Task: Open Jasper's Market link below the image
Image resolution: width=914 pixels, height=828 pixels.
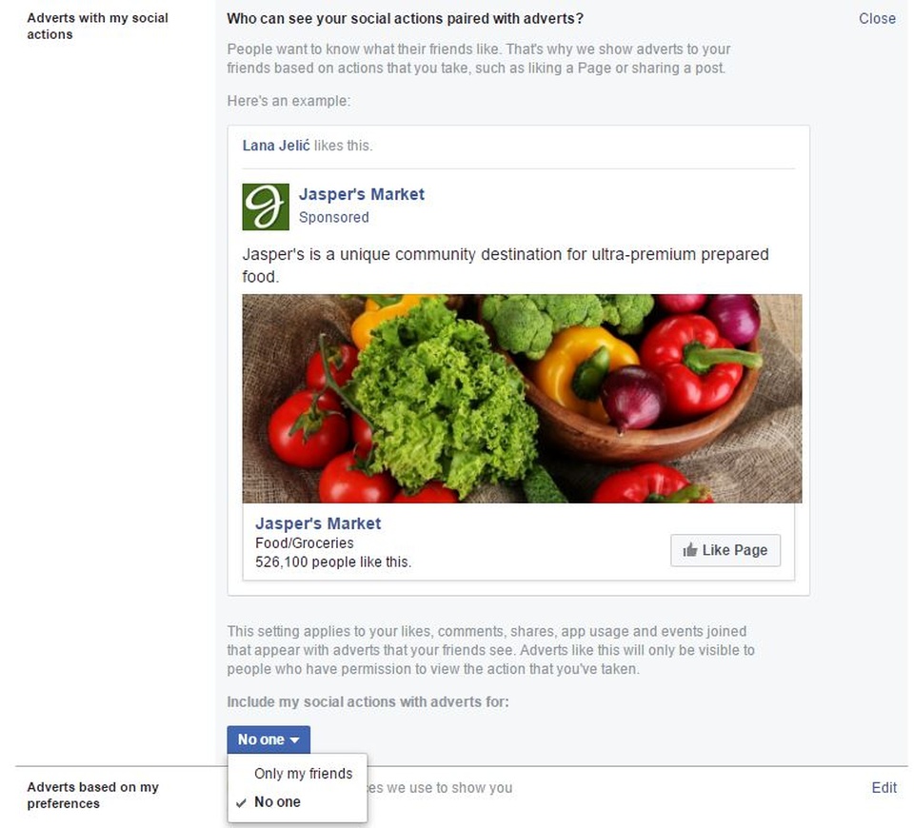Action: coord(318,523)
